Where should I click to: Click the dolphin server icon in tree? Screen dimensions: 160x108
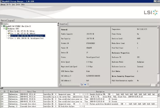click(x=2, y=24)
